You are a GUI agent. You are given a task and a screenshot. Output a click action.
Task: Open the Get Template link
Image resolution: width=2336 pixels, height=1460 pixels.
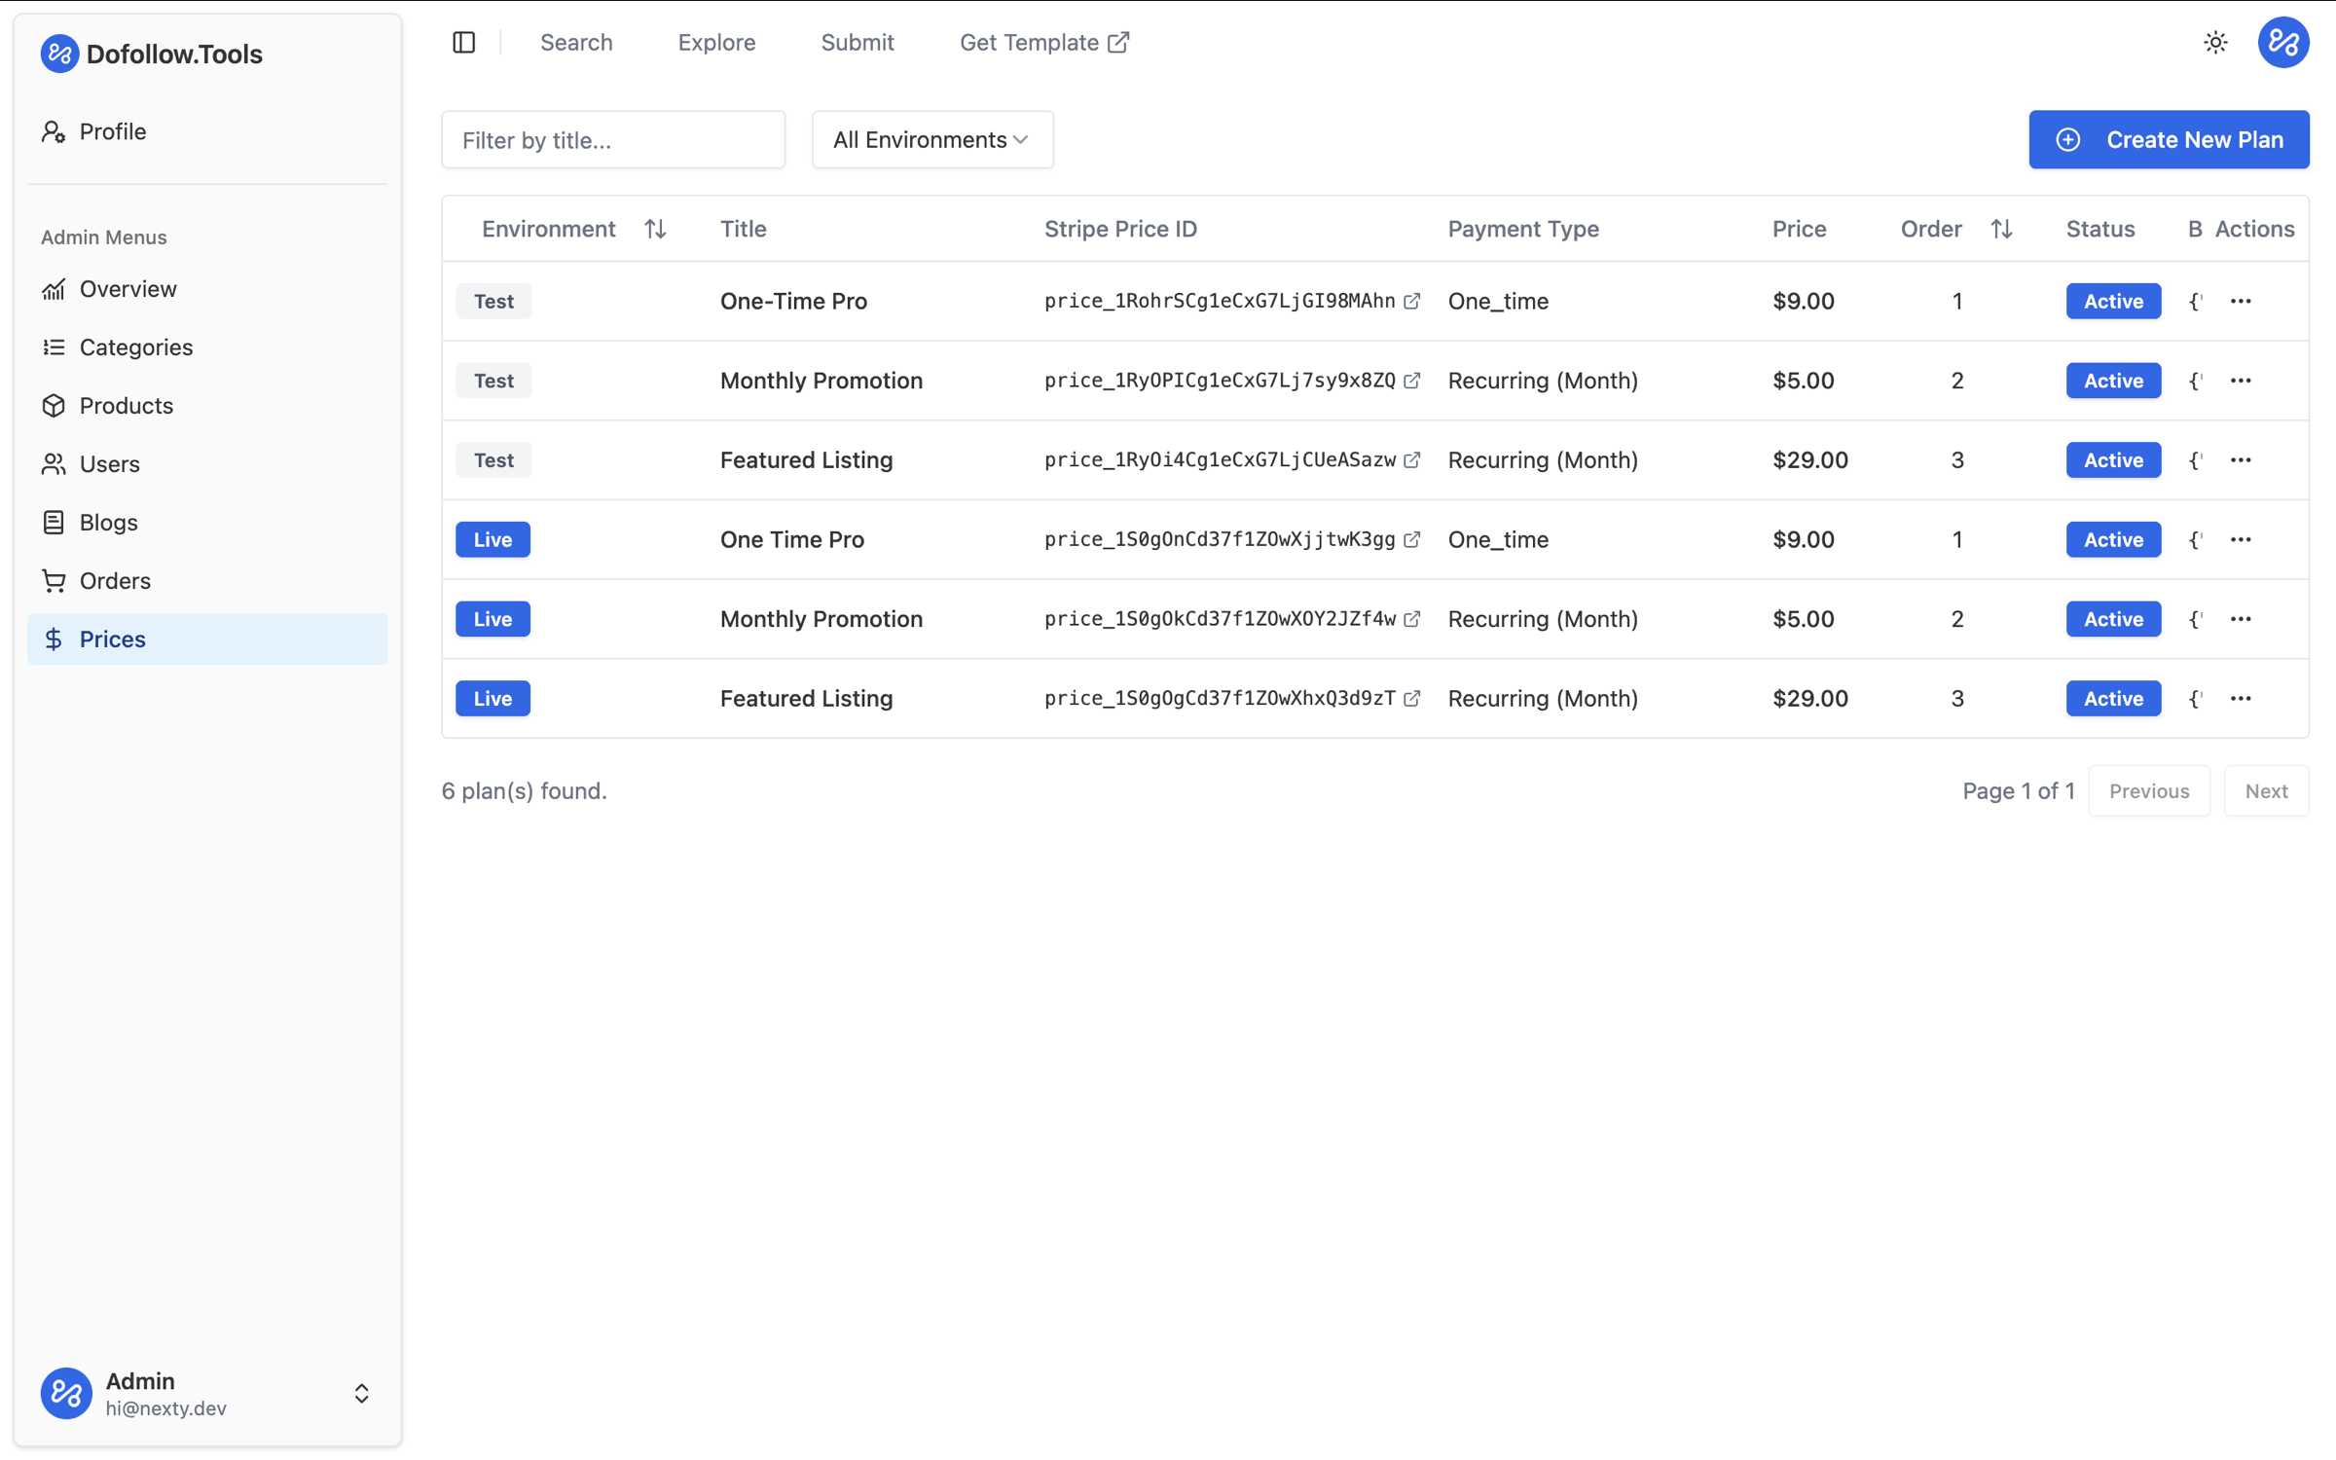click(1043, 42)
